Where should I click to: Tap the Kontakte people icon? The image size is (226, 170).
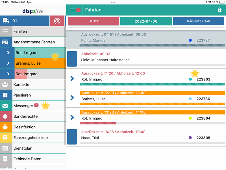point(5,84)
